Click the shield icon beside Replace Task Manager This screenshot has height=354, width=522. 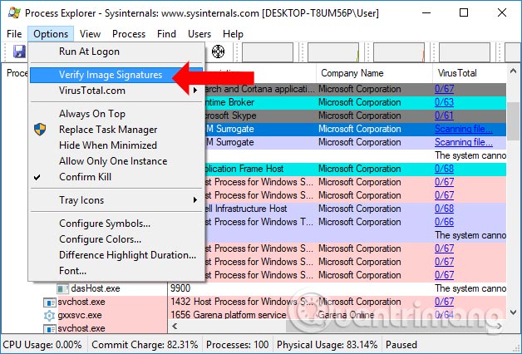40,130
